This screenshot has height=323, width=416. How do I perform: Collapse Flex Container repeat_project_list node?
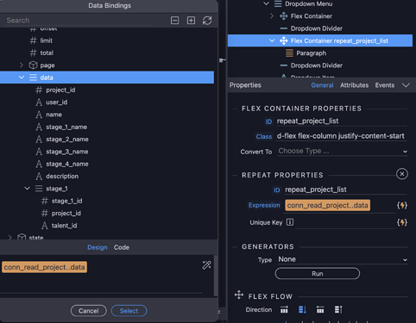(272, 40)
